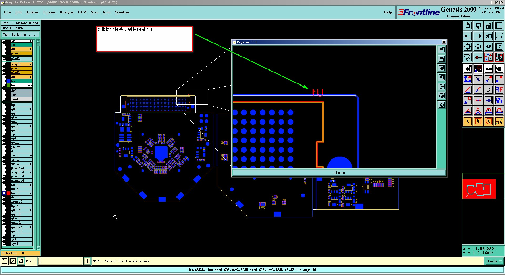This screenshot has width=505, height=275.
Task: Click the connected blue dots red dot icon
Action: [468, 79]
